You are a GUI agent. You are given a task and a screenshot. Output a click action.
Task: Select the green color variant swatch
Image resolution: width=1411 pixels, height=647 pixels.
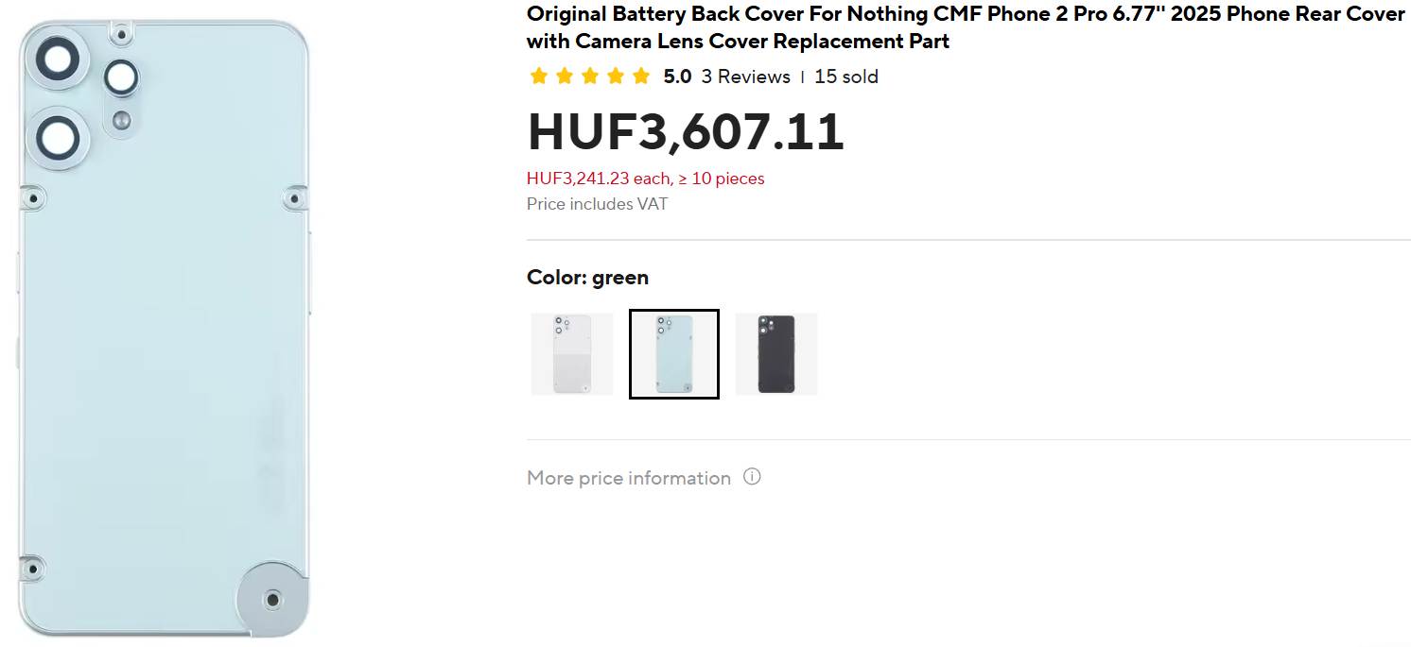point(674,354)
